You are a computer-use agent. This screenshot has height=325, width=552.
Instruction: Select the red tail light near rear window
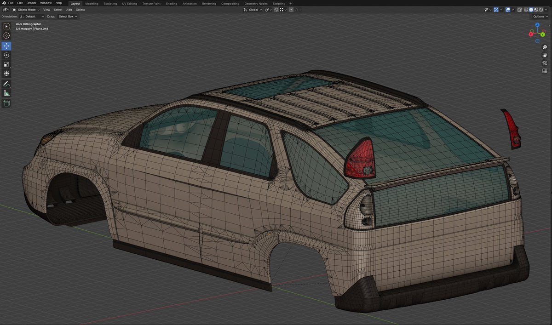[x=361, y=159]
